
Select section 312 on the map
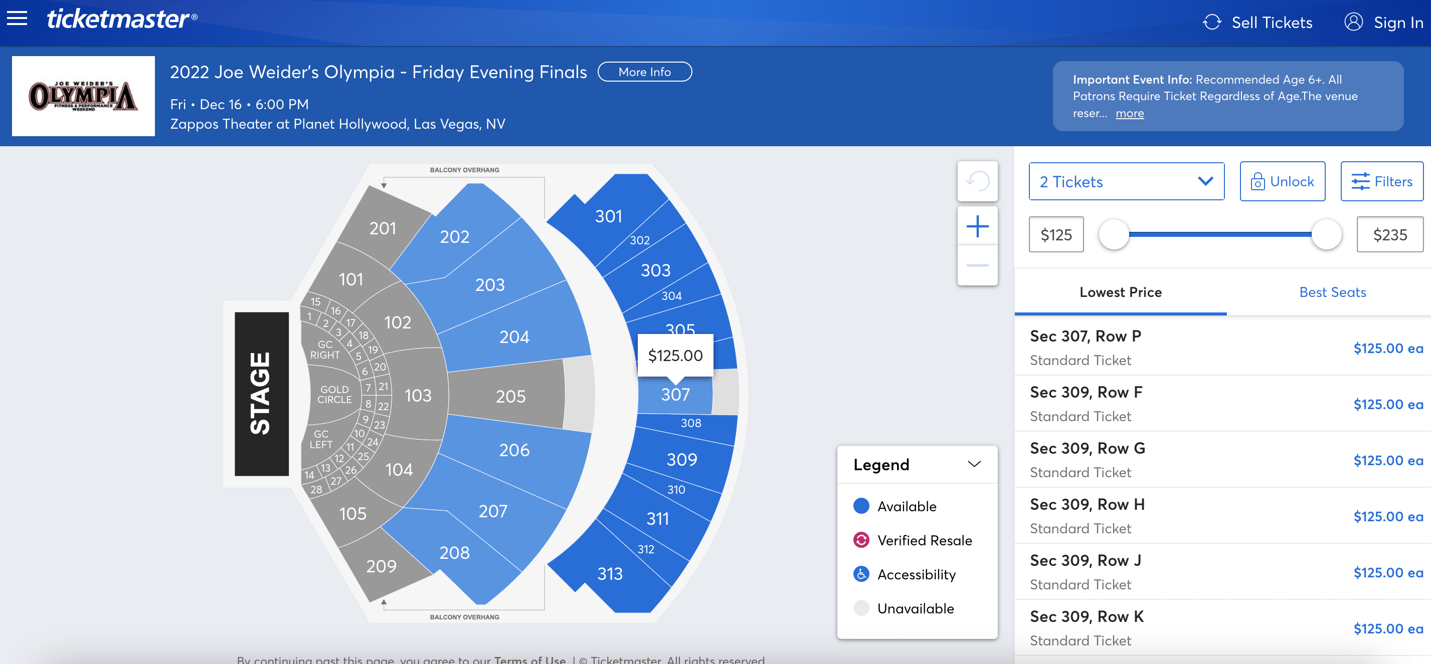645,549
